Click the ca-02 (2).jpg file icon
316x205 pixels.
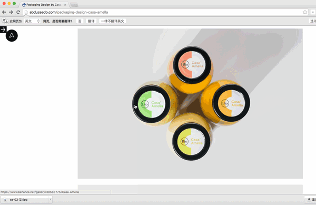5,200
